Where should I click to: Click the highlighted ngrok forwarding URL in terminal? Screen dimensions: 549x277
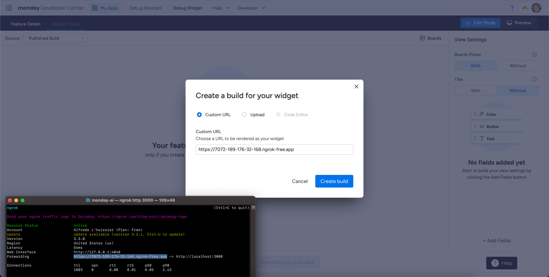tap(120, 256)
